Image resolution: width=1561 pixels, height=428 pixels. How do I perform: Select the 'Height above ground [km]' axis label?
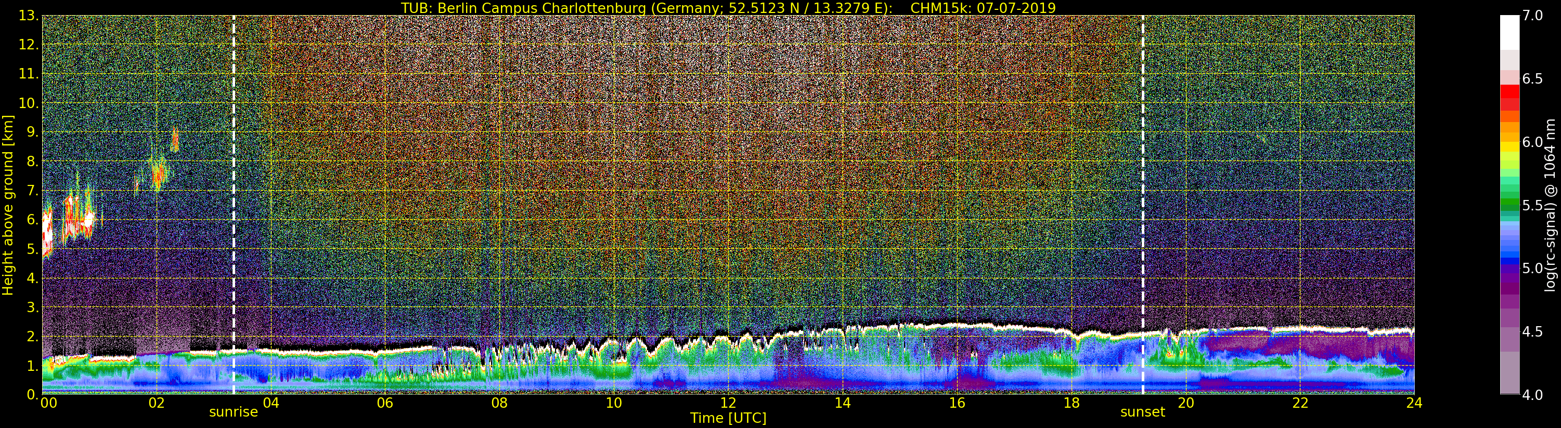point(8,205)
